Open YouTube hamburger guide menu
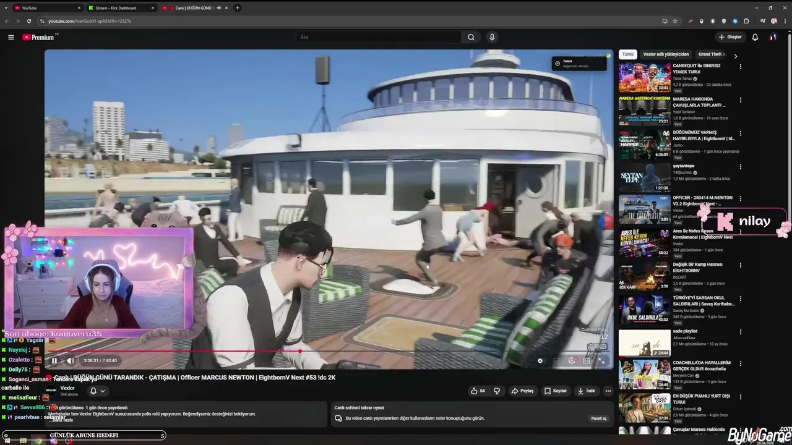 pos(11,37)
